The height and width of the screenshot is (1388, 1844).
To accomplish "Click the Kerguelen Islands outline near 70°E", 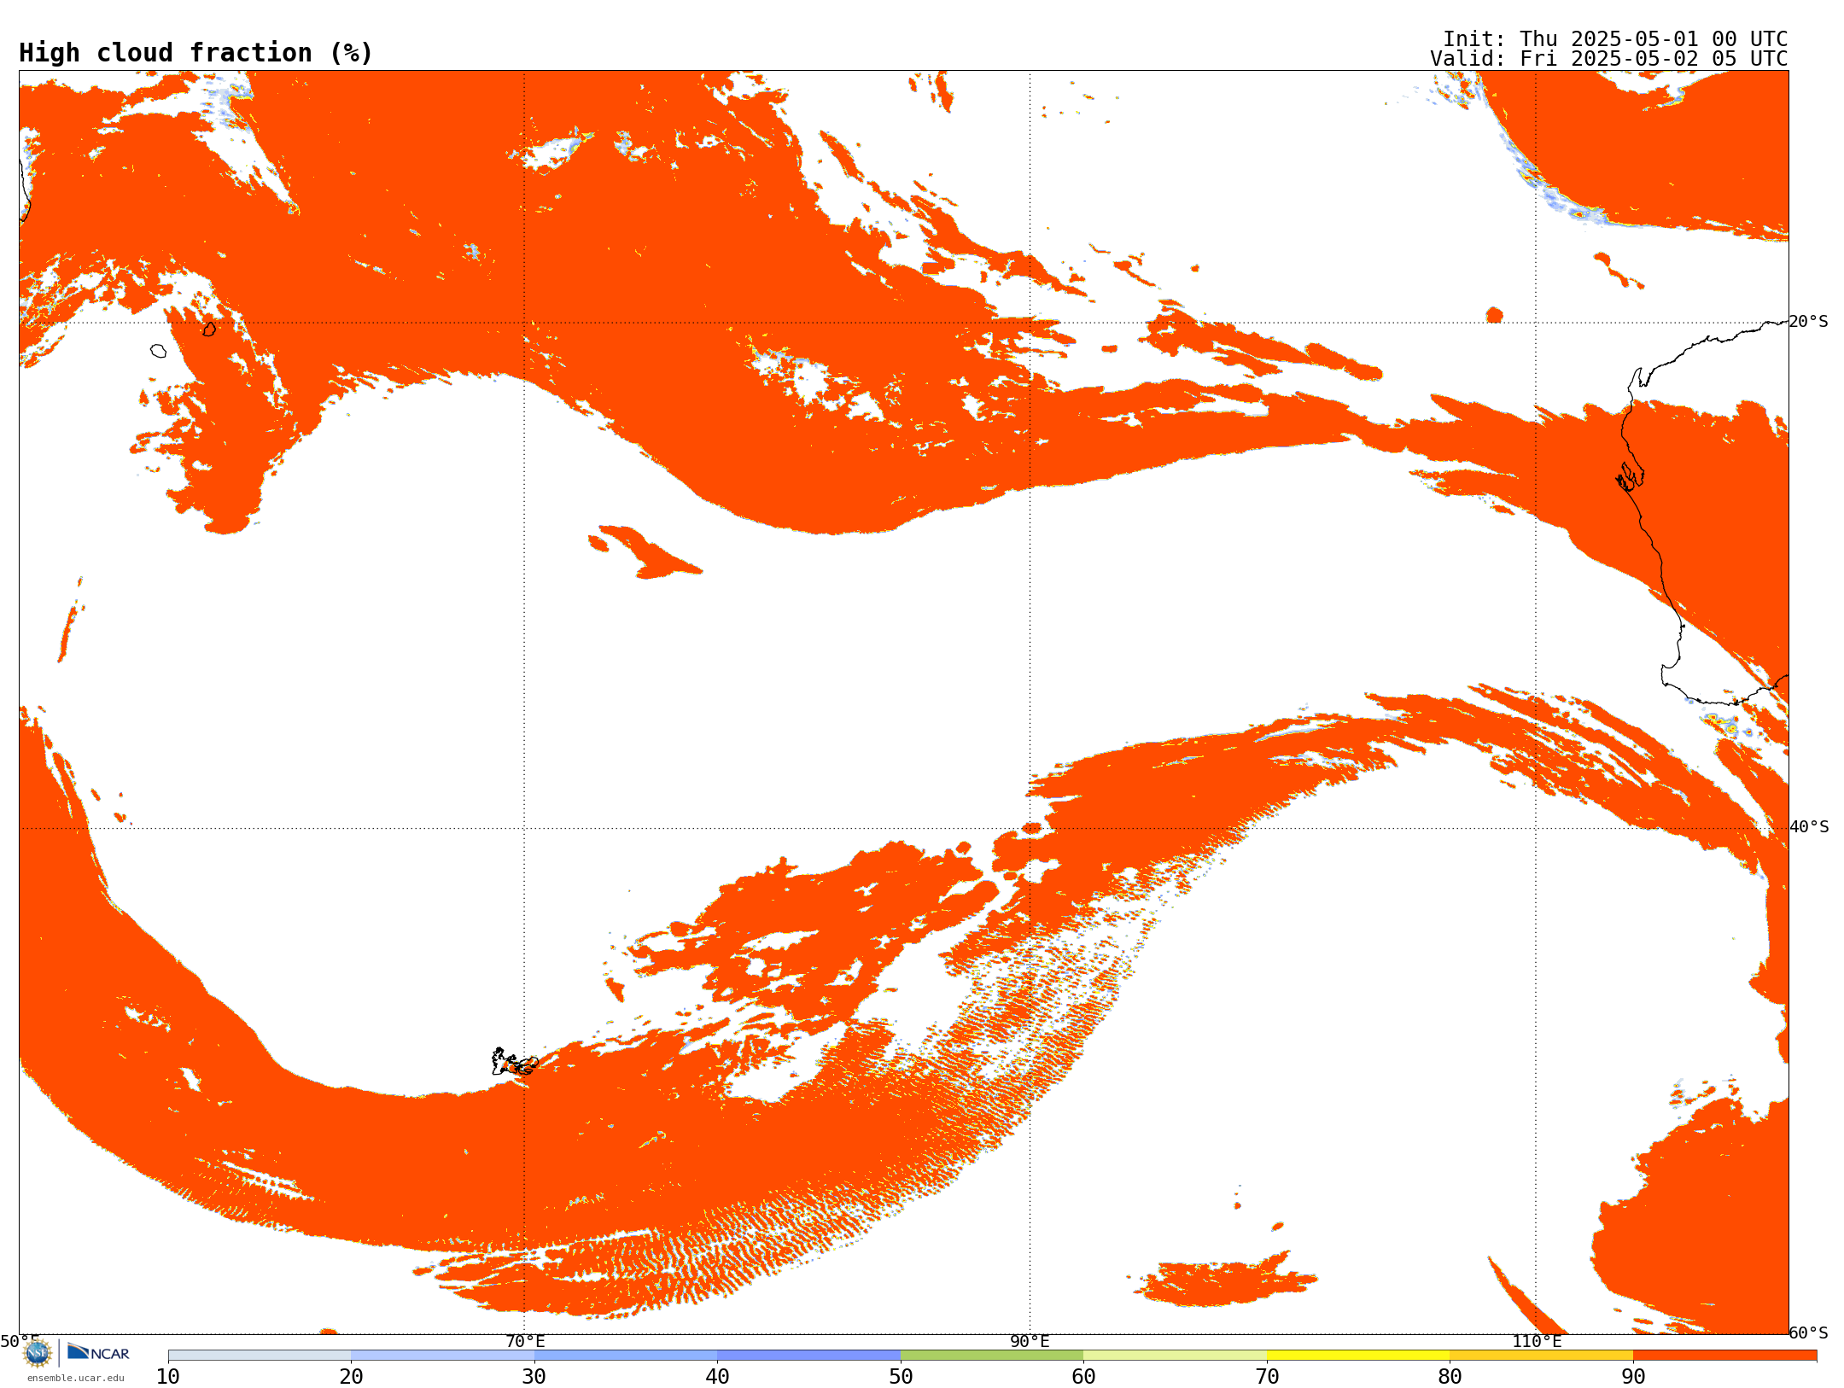I will click(515, 1062).
